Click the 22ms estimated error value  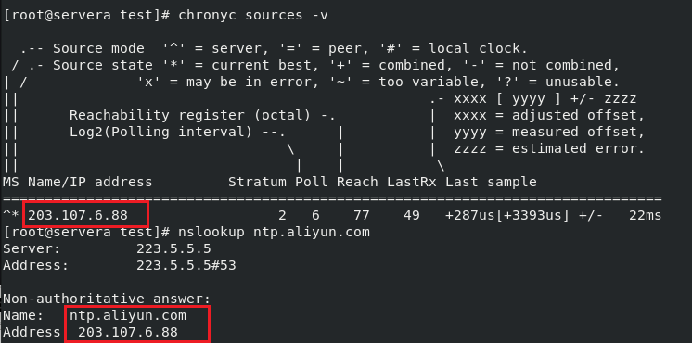pos(648,215)
